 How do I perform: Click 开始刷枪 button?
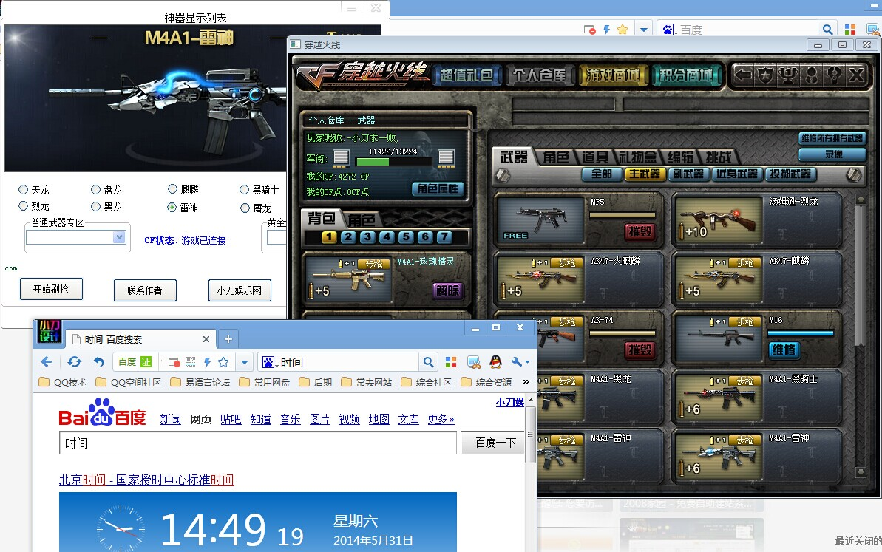pos(51,289)
